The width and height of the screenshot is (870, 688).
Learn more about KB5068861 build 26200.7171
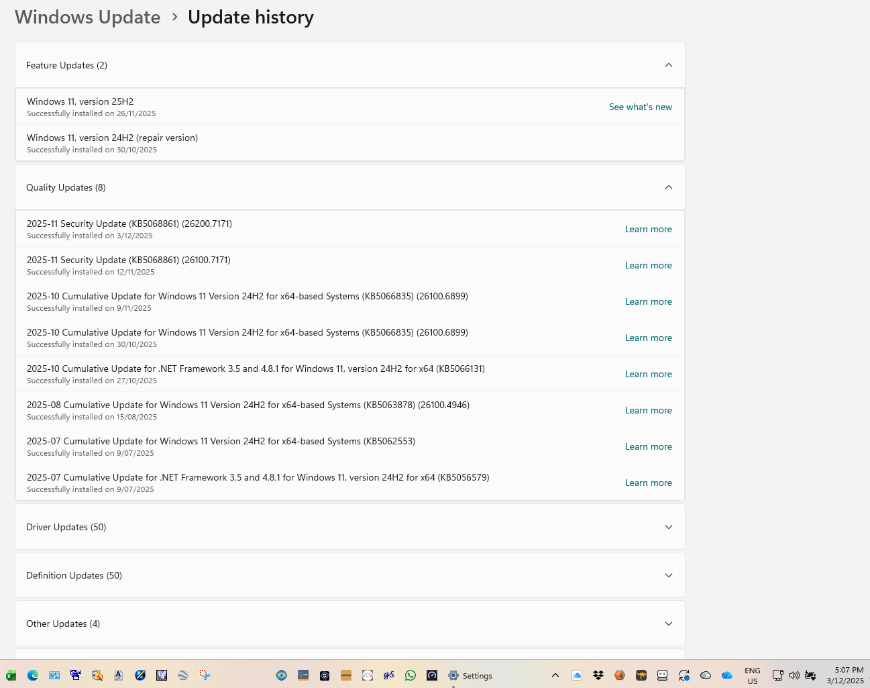[649, 229]
